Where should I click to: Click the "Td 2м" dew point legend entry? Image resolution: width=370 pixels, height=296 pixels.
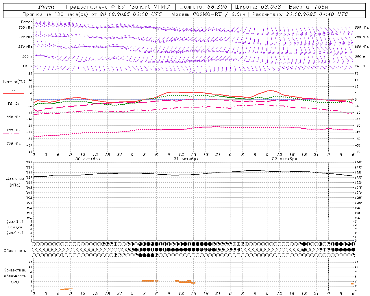coord(13,104)
